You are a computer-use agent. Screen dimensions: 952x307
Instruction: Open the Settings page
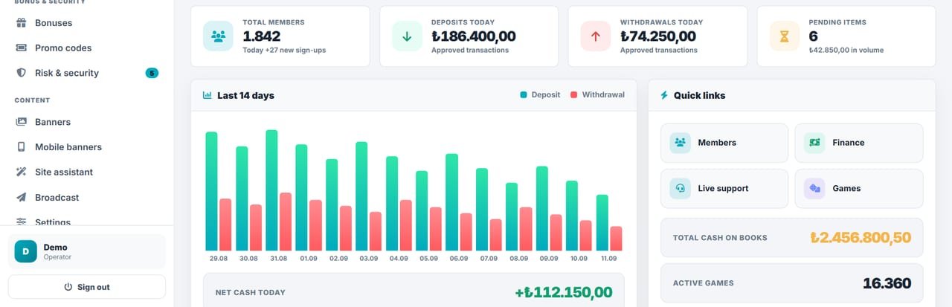86,221
